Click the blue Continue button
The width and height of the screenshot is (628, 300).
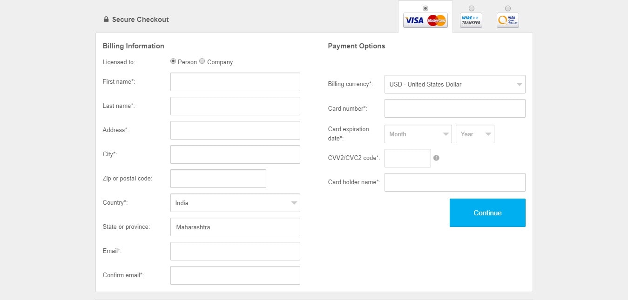(x=487, y=213)
